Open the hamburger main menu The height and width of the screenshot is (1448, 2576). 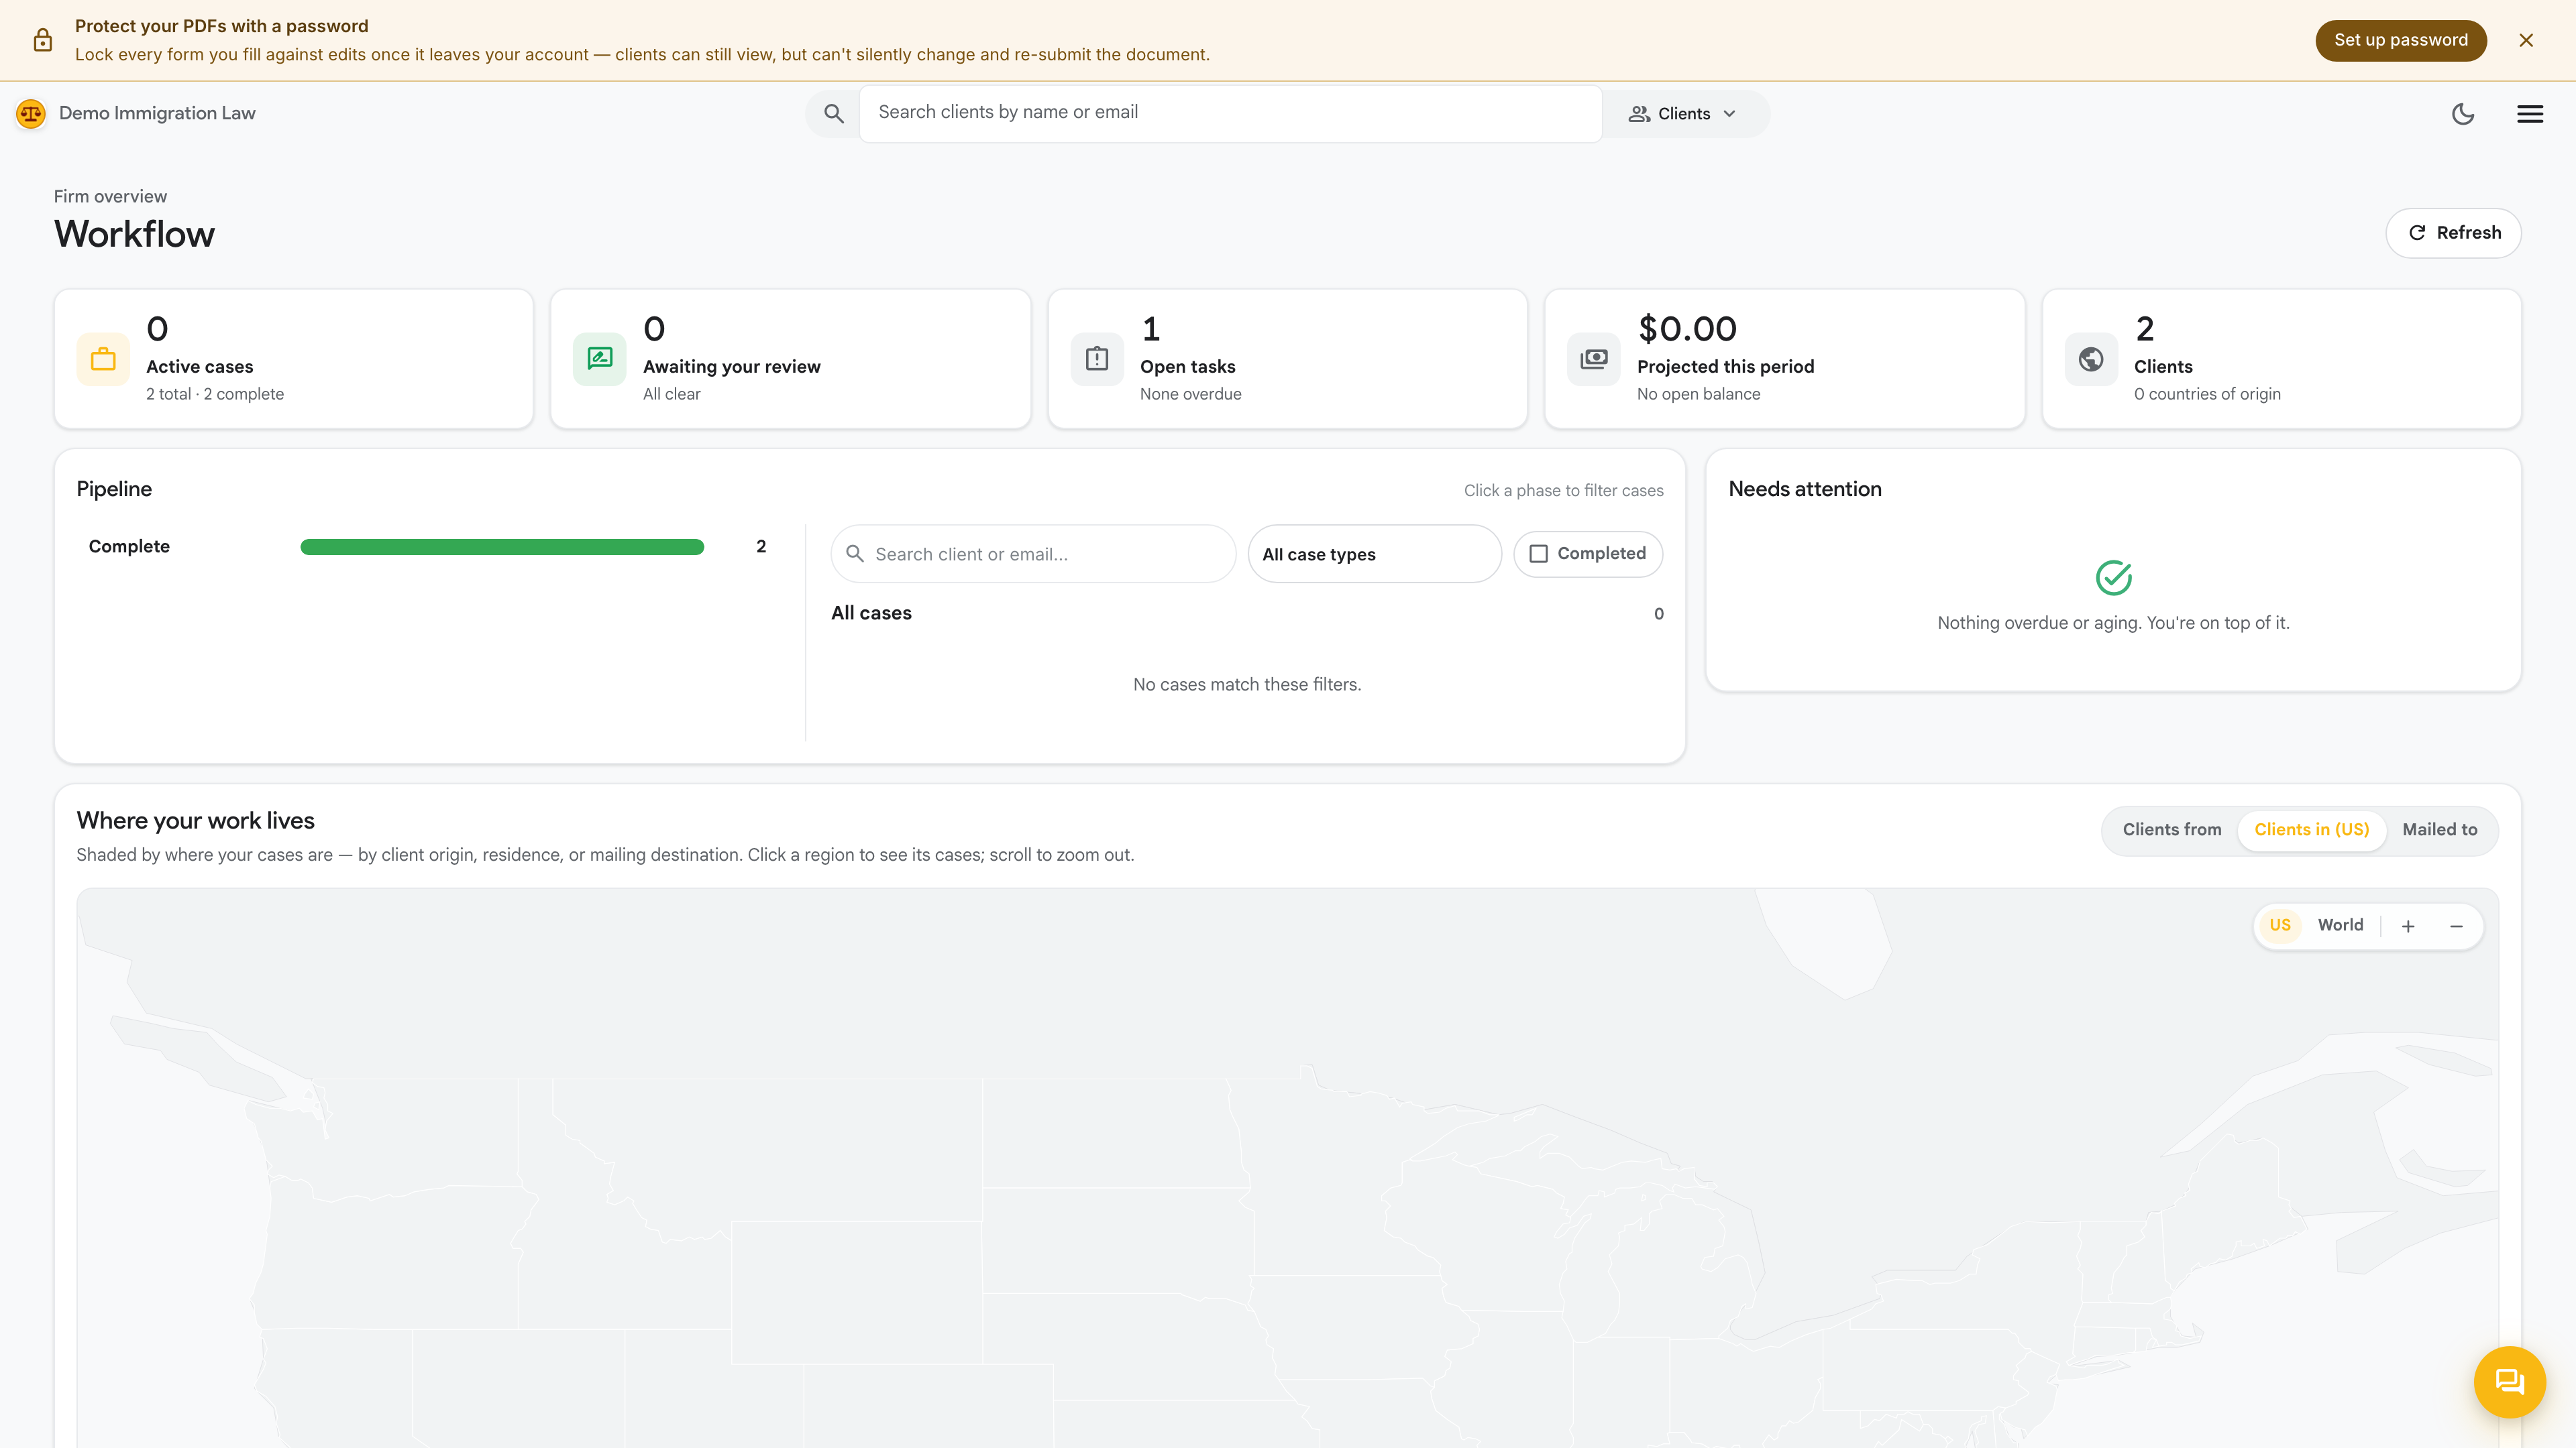[x=2530, y=114]
